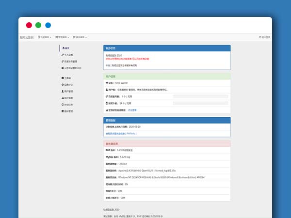Click the link icon for 百度账号管理
This screenshot has height=218, width=291.
pyautogui.click(x=63, y=62)
